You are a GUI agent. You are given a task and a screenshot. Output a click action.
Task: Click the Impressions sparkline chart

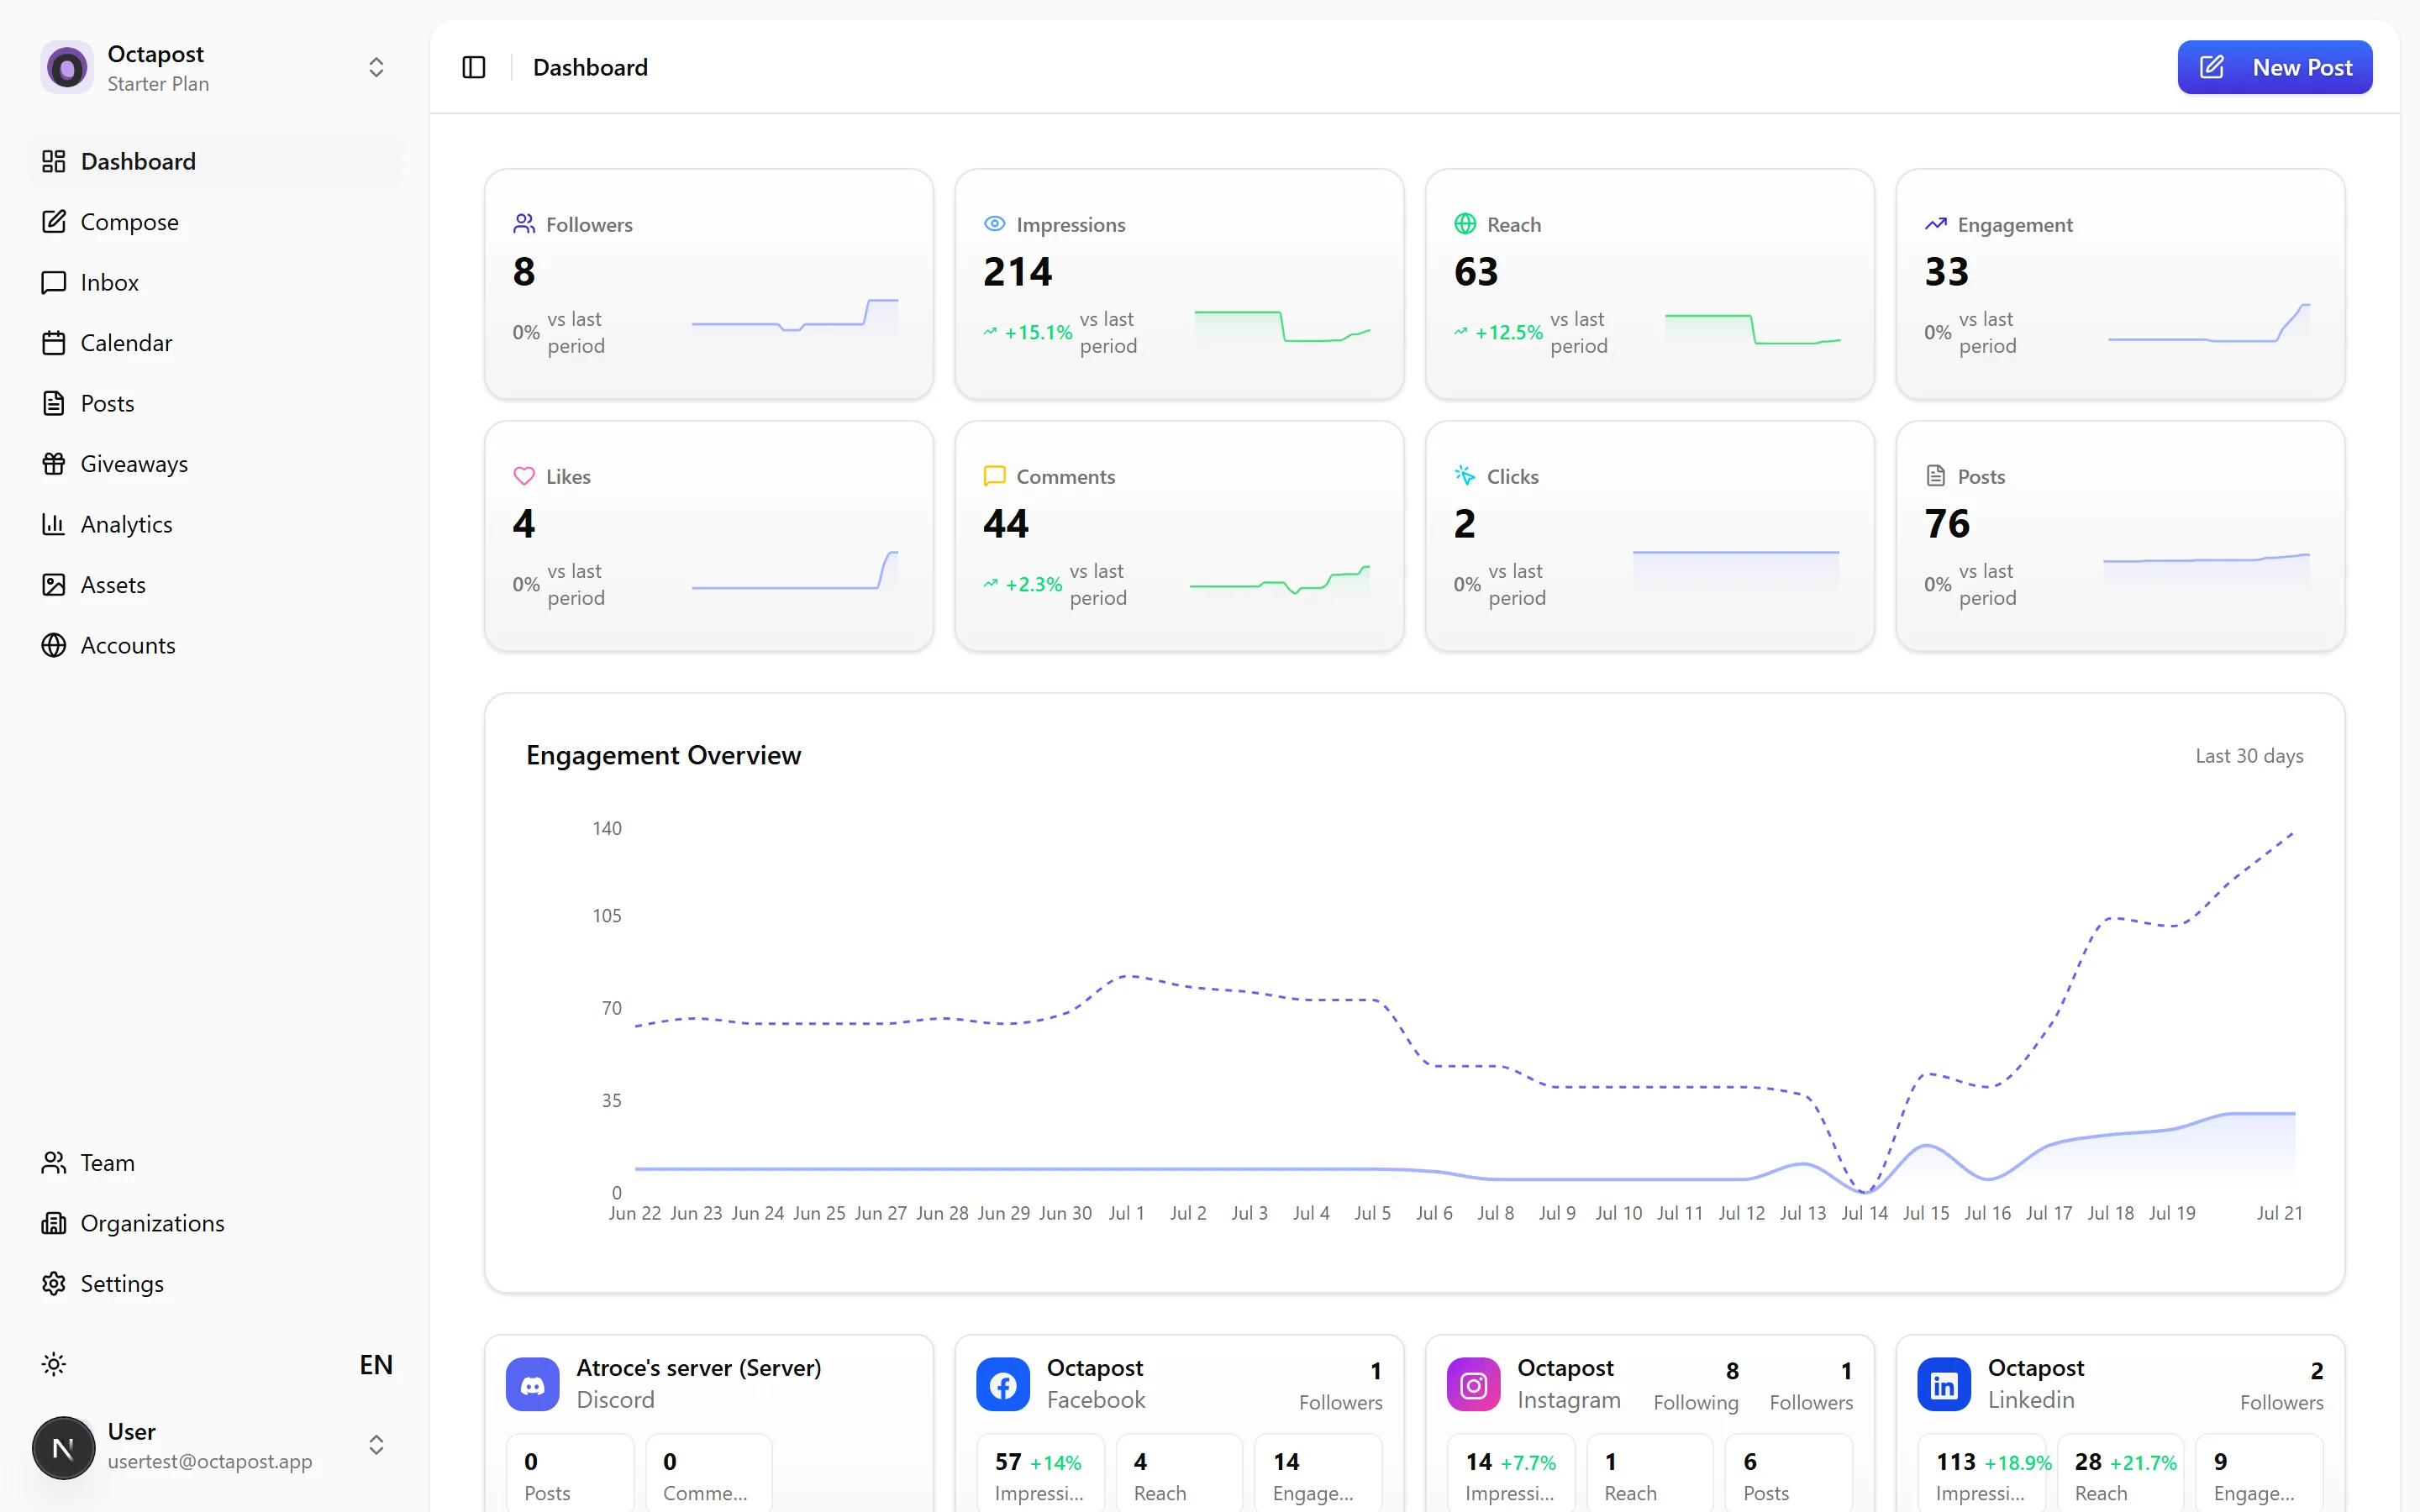(1282, 328)
